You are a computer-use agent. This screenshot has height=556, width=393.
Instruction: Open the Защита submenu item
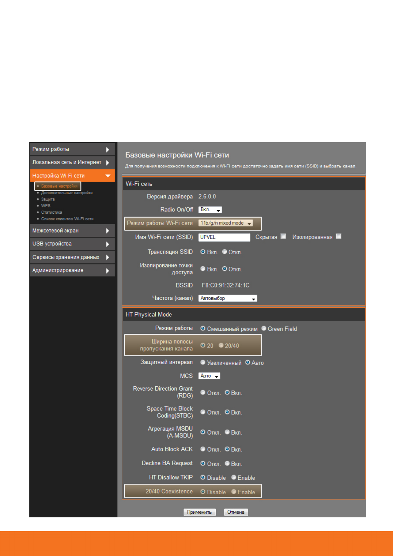pos(48,199)
